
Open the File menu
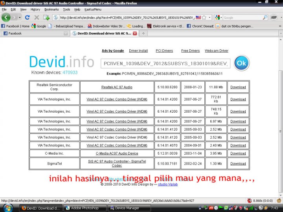point(4,9)
